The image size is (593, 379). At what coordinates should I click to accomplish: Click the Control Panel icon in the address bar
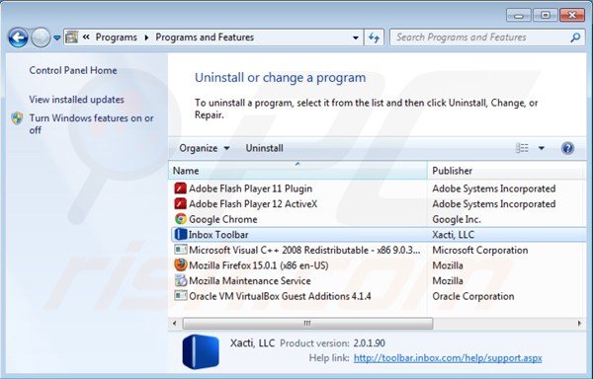tap(72, 38)
